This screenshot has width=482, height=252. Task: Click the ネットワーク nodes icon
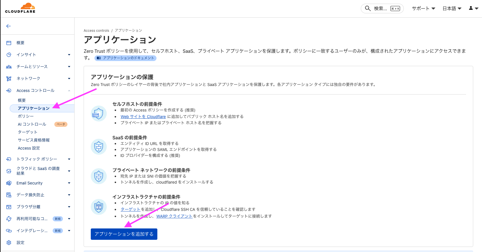click(x=9, y=79)
